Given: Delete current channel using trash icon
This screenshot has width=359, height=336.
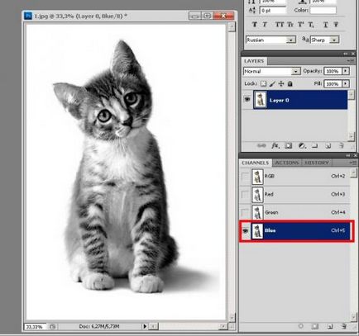Looking at the screenshot, I should pyautogui.click(x=343, y=326).
